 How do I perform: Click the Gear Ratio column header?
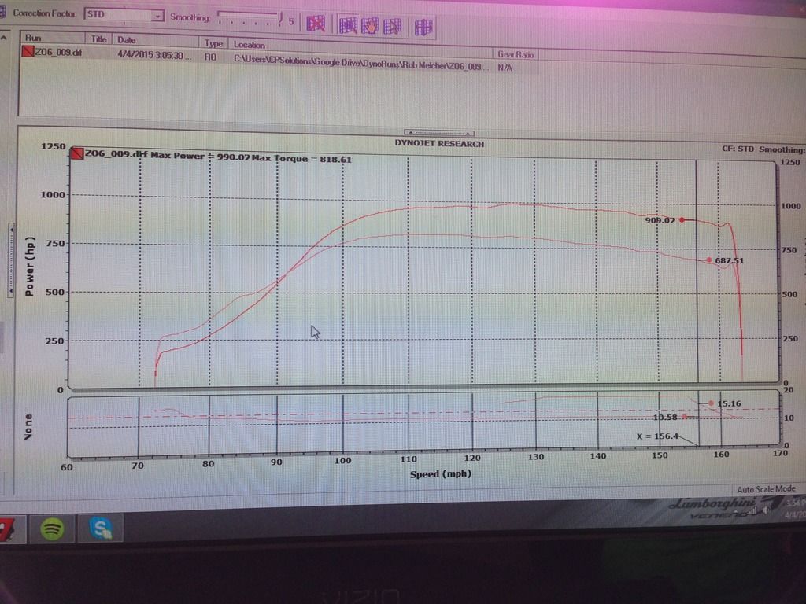tap(516, 54)
